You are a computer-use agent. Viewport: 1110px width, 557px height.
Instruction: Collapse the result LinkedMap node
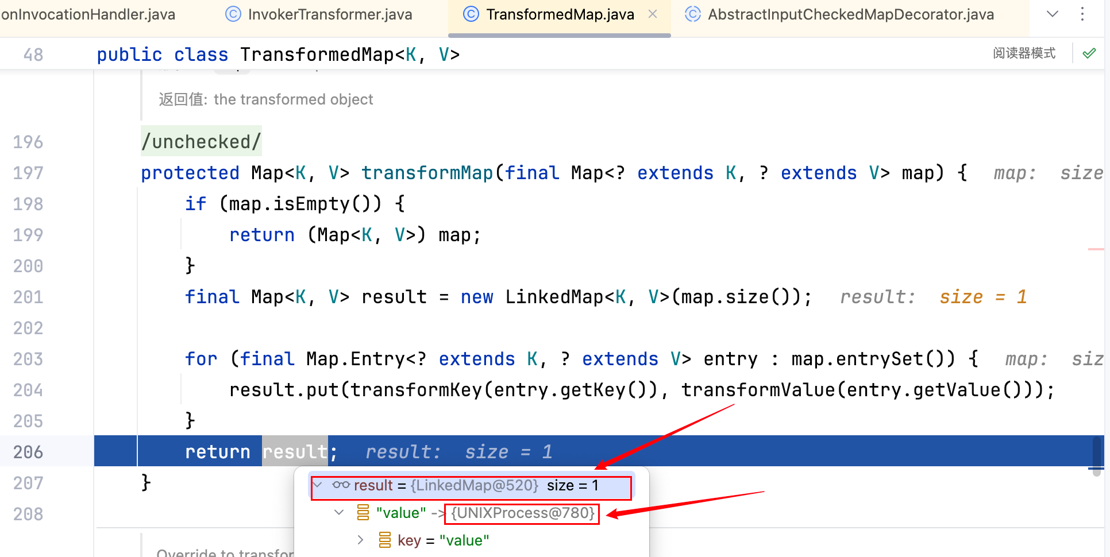(x=318, y=485)
